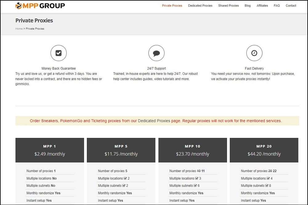
Task: Click the Money Back Guarantee checkmark icon
Action: point(59,53)
